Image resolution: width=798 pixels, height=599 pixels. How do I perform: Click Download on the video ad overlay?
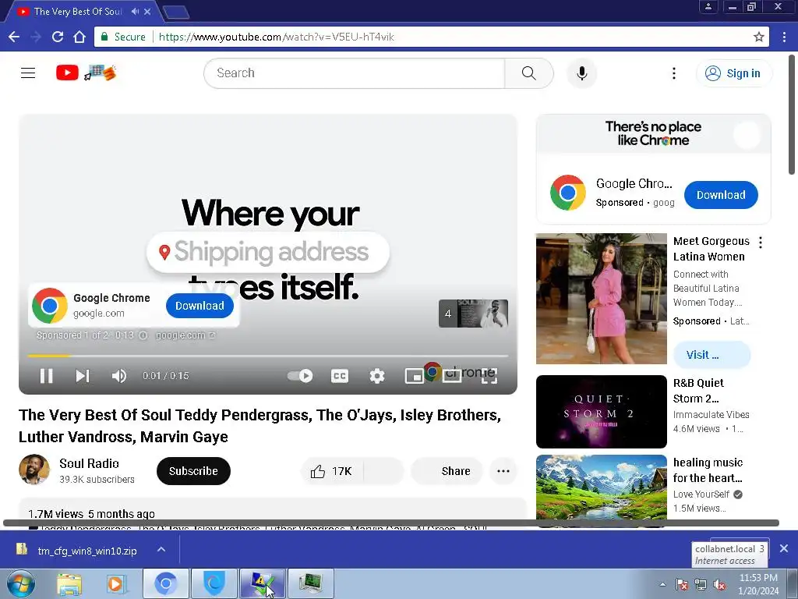coord(199,306)
